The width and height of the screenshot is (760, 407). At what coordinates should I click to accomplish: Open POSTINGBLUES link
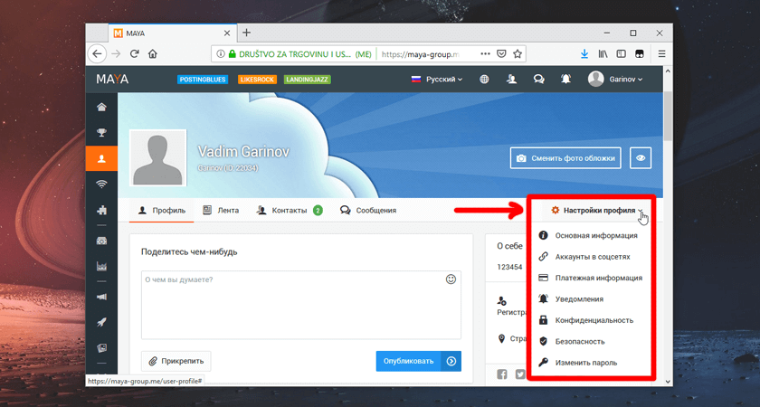tap(203, 80)
